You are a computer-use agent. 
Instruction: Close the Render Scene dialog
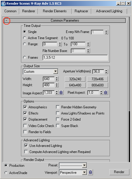pos(129,4)
